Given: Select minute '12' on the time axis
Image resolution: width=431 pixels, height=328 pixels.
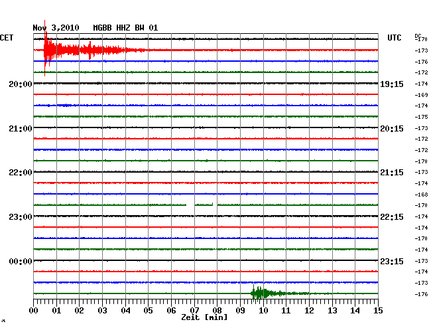Looking at the screenshot, I should click(309, 310).
